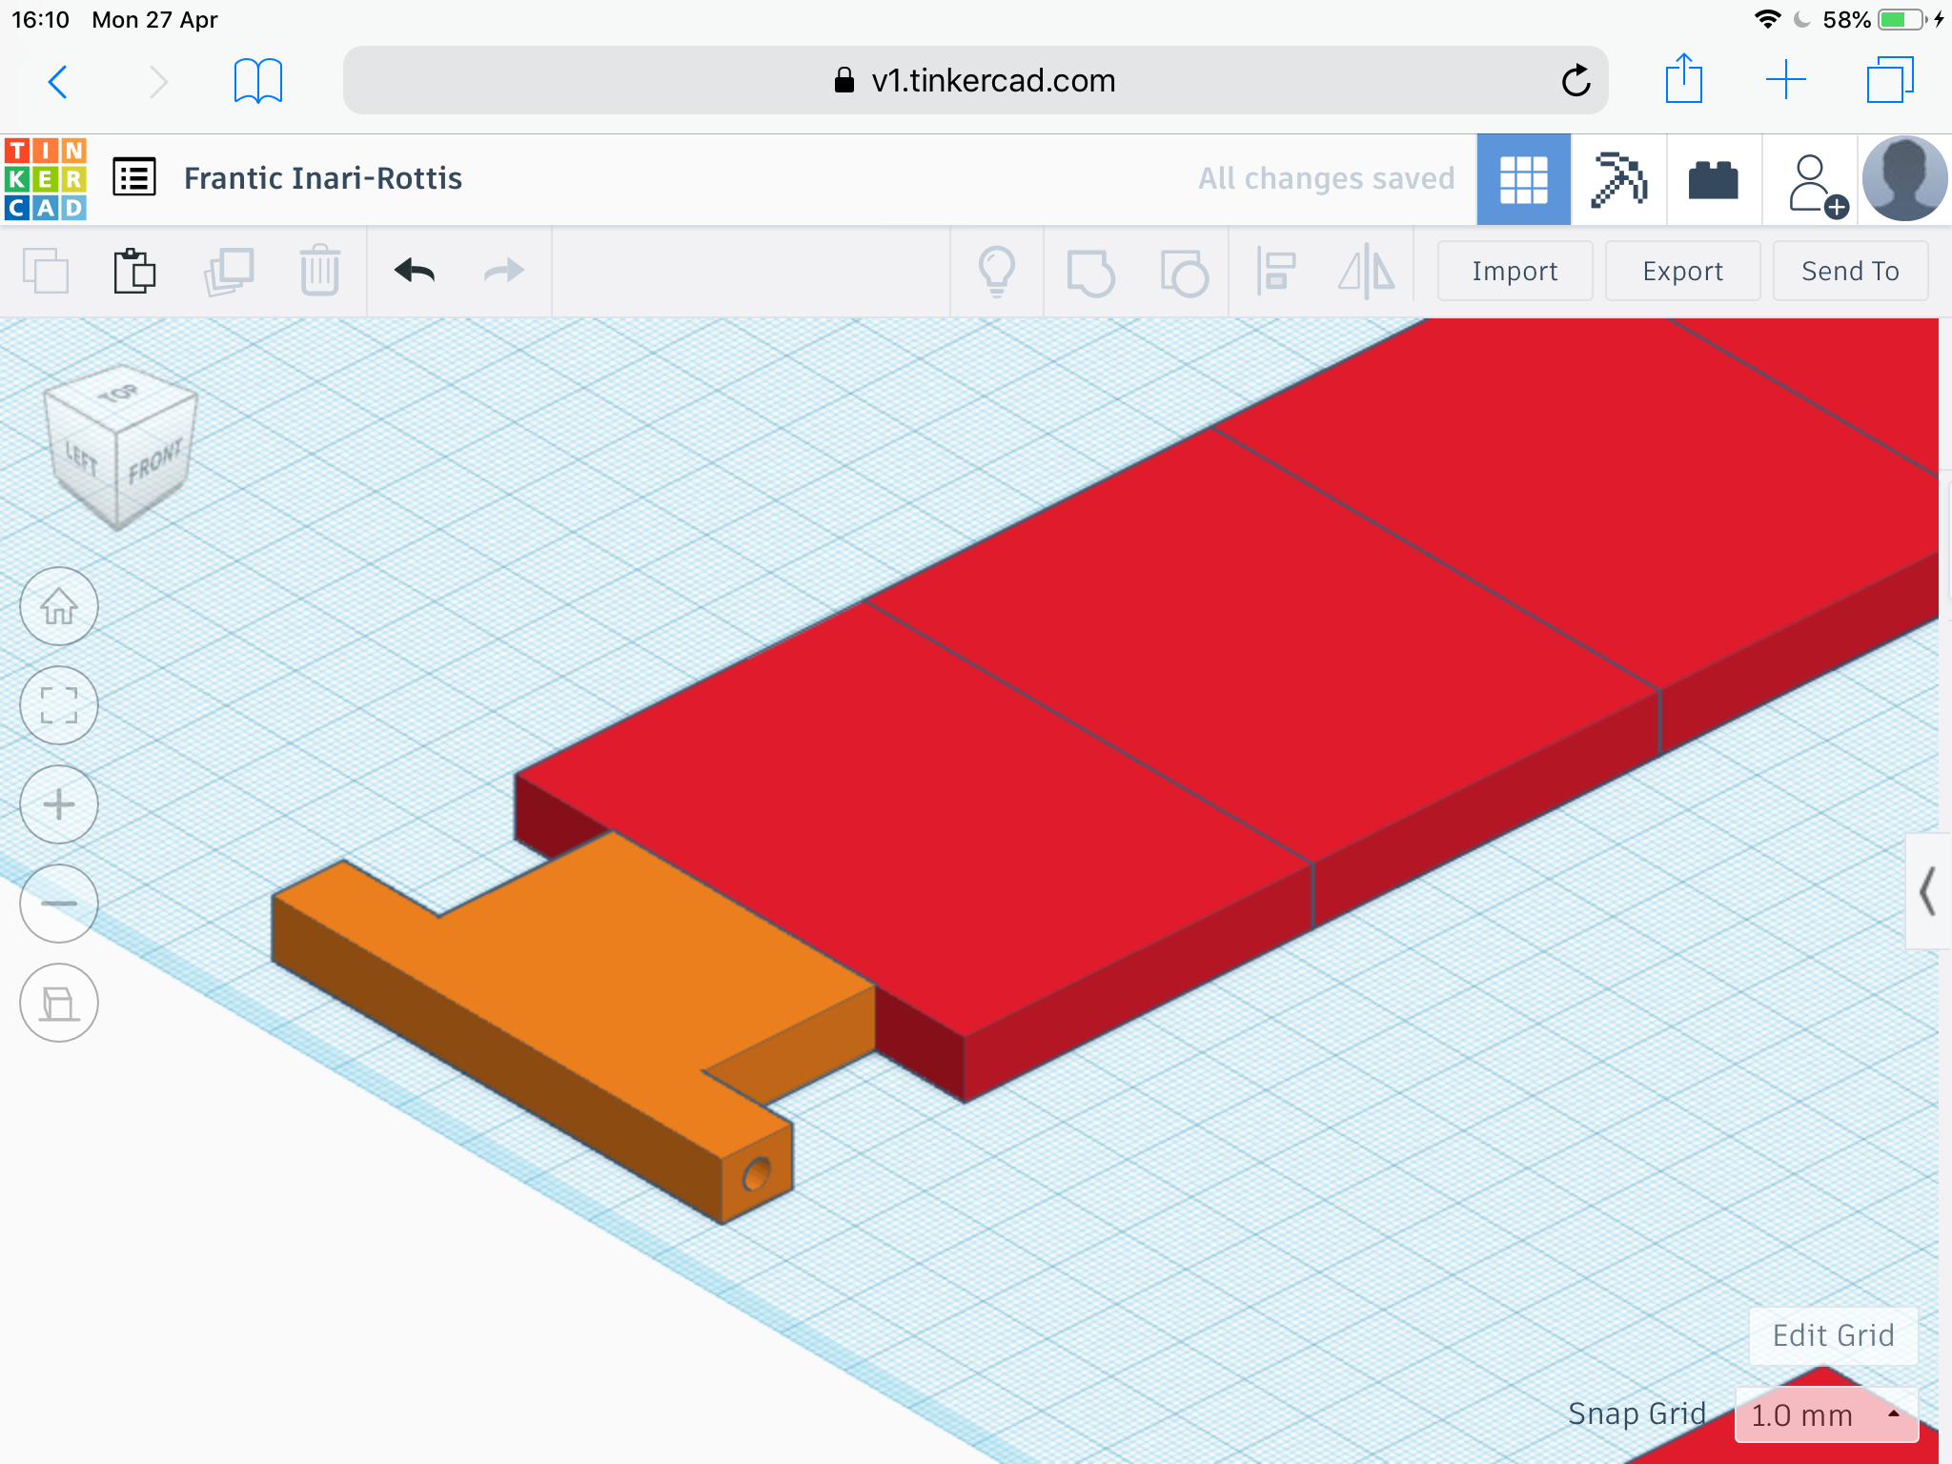1952x1464 pixels.
Task: Switch to Blocks pickaxe mode
Action: point(1618,179)
